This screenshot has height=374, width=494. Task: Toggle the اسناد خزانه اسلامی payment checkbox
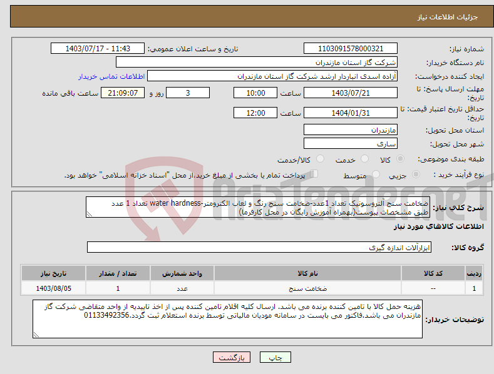coord(314,173)
